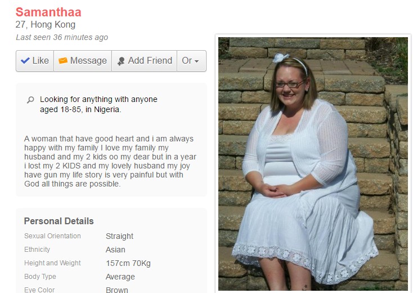Image resolution: width=413 pixels, height=293 pixels.
Task: Click the Eye Color value Brown
Action: [x=117, y=290]
